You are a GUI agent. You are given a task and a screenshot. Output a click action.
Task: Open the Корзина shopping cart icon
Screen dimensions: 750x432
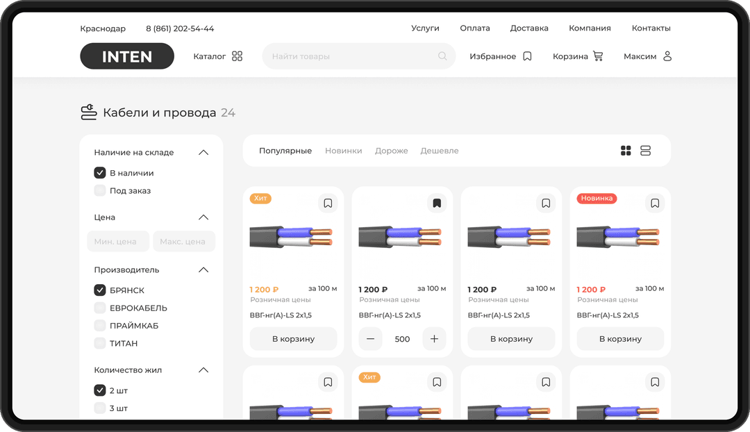[x=599, y=56]
